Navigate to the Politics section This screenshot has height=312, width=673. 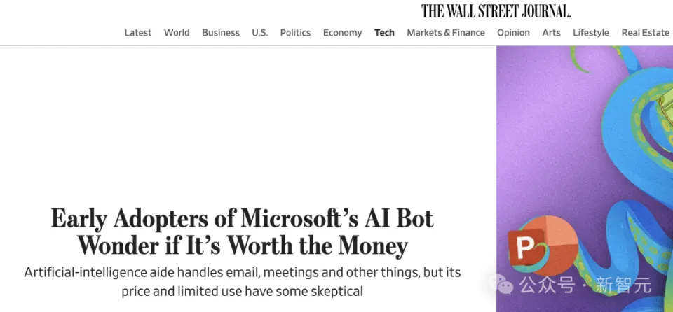pyautogui.click(x=295, y=33)
